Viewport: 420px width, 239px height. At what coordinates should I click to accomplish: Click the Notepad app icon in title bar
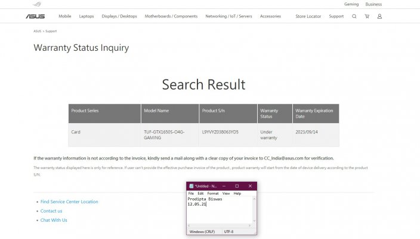pos(192,186)
